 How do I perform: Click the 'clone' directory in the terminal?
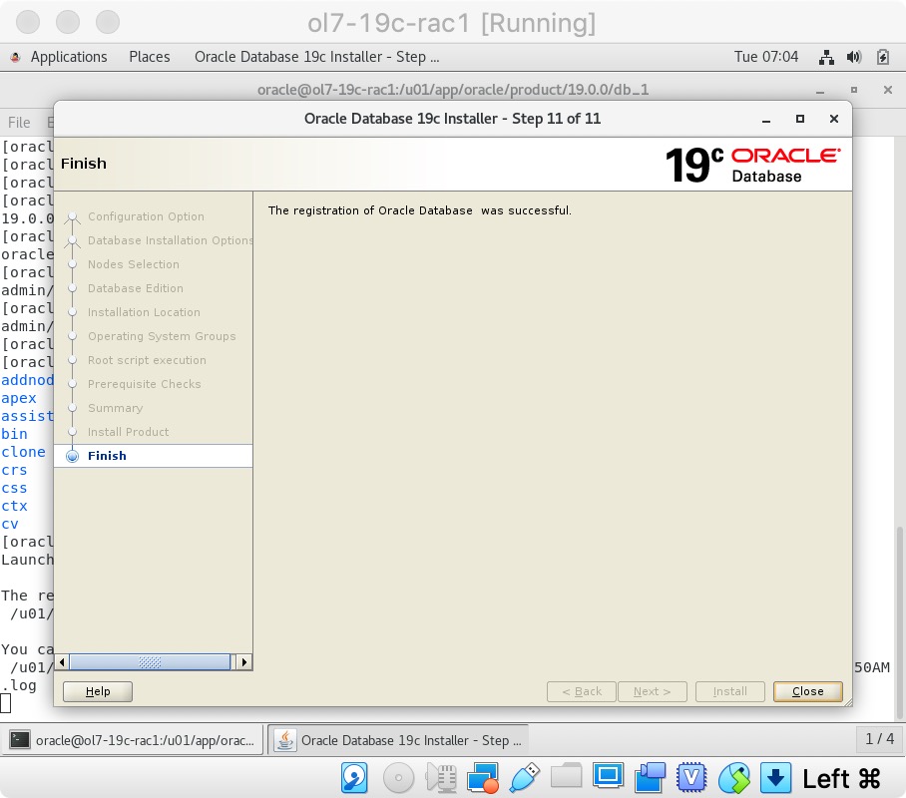pos(23,452)
